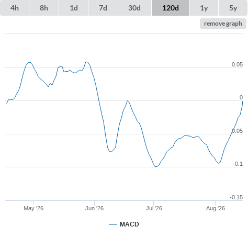Switch to the 8h time range
The width and height of the screenshot is (248, 238).
click(x=44, y=8)
